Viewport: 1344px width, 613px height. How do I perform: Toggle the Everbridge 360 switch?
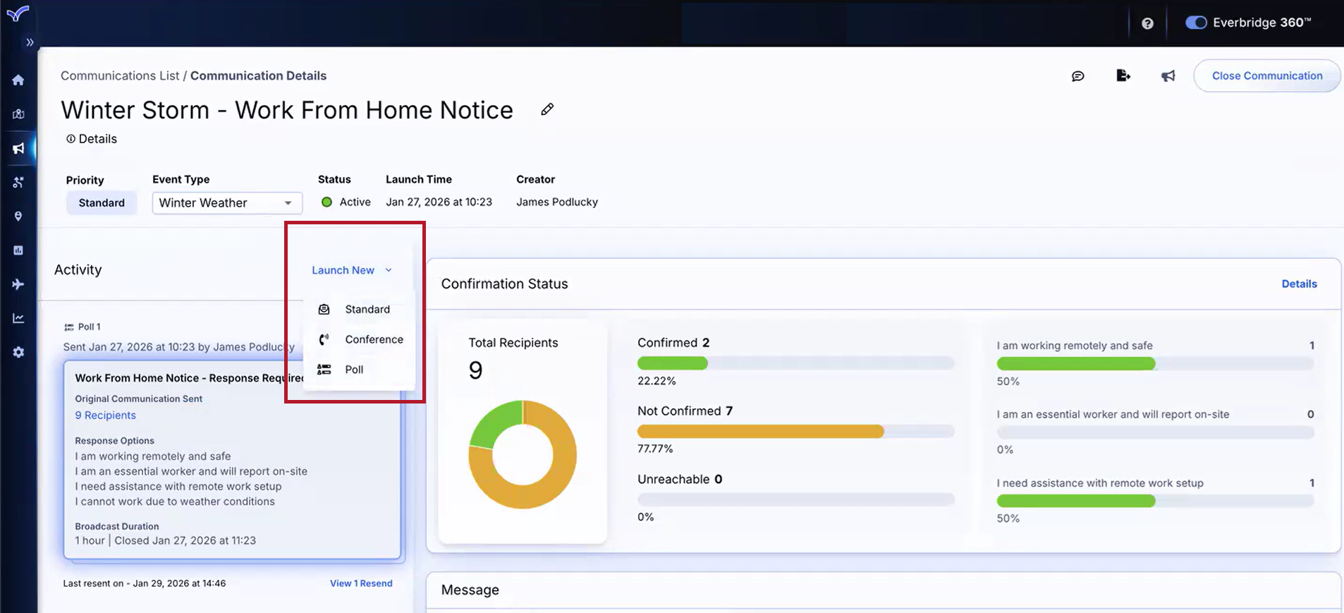coord(1196,23)
